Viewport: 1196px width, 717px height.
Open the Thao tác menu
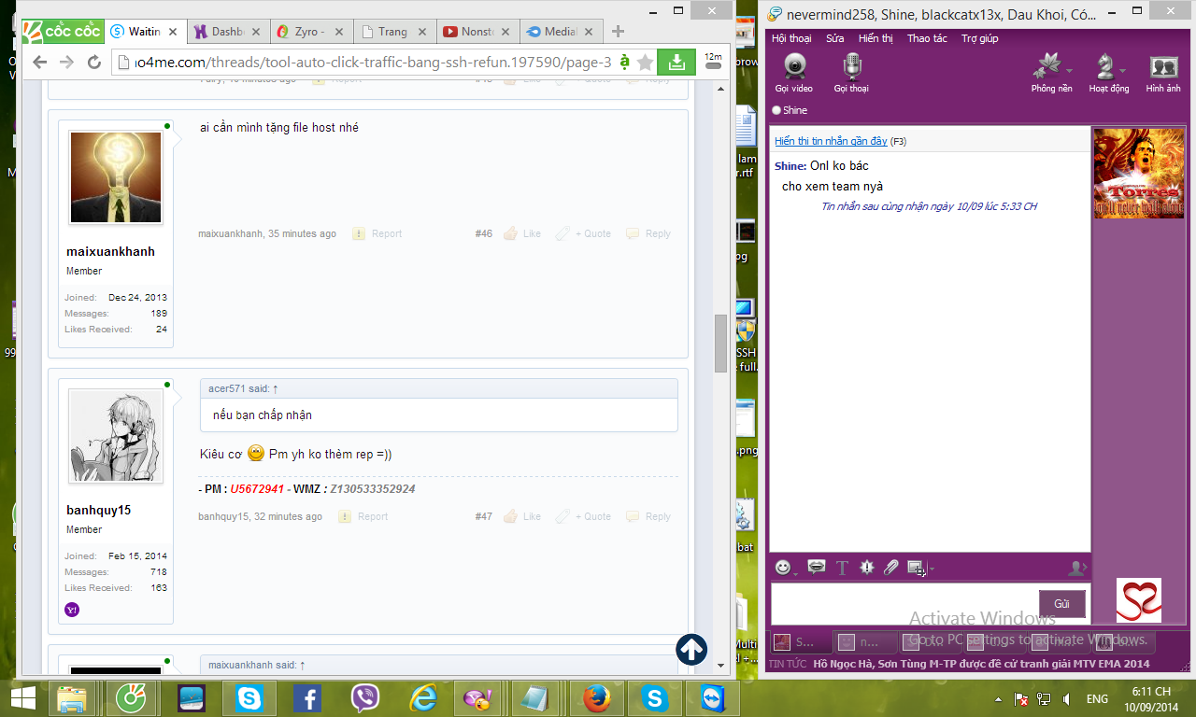[x=927, y=38]
